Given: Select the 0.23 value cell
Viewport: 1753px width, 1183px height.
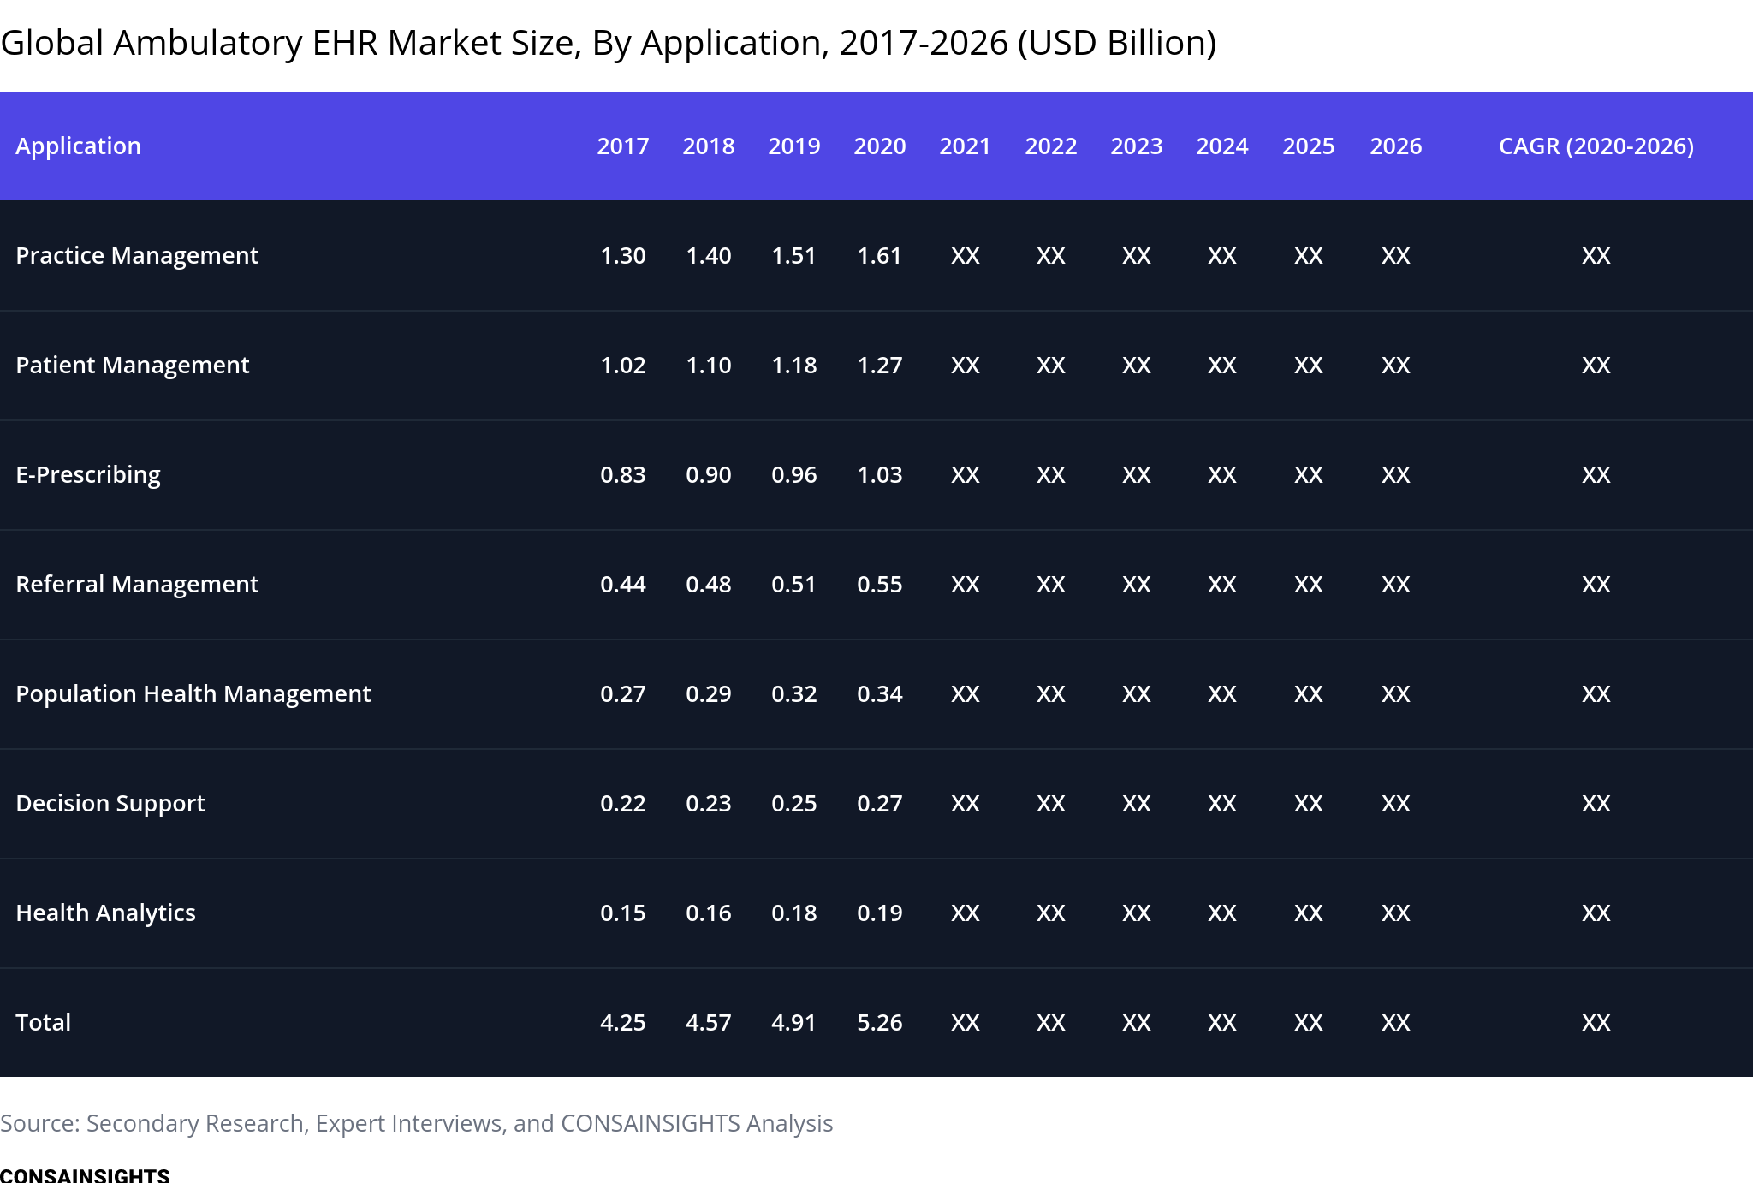Looking at the screenshot, I should 709,804.
